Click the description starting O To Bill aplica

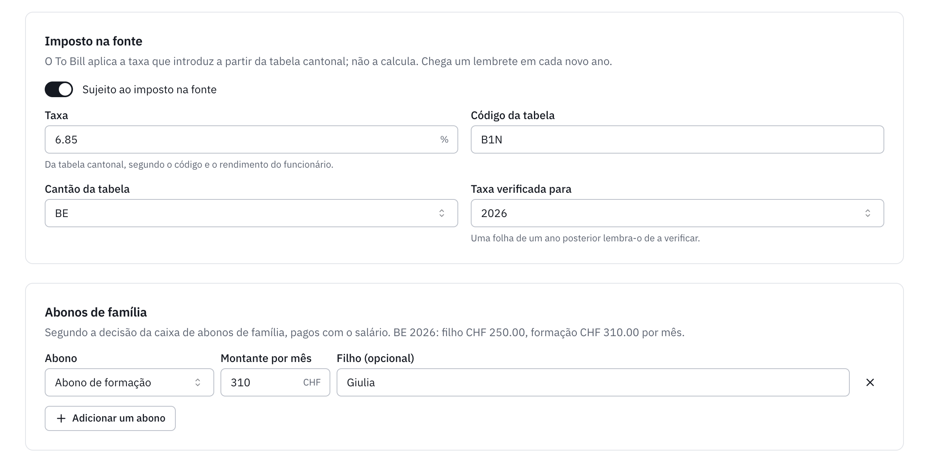coord(328,62)
